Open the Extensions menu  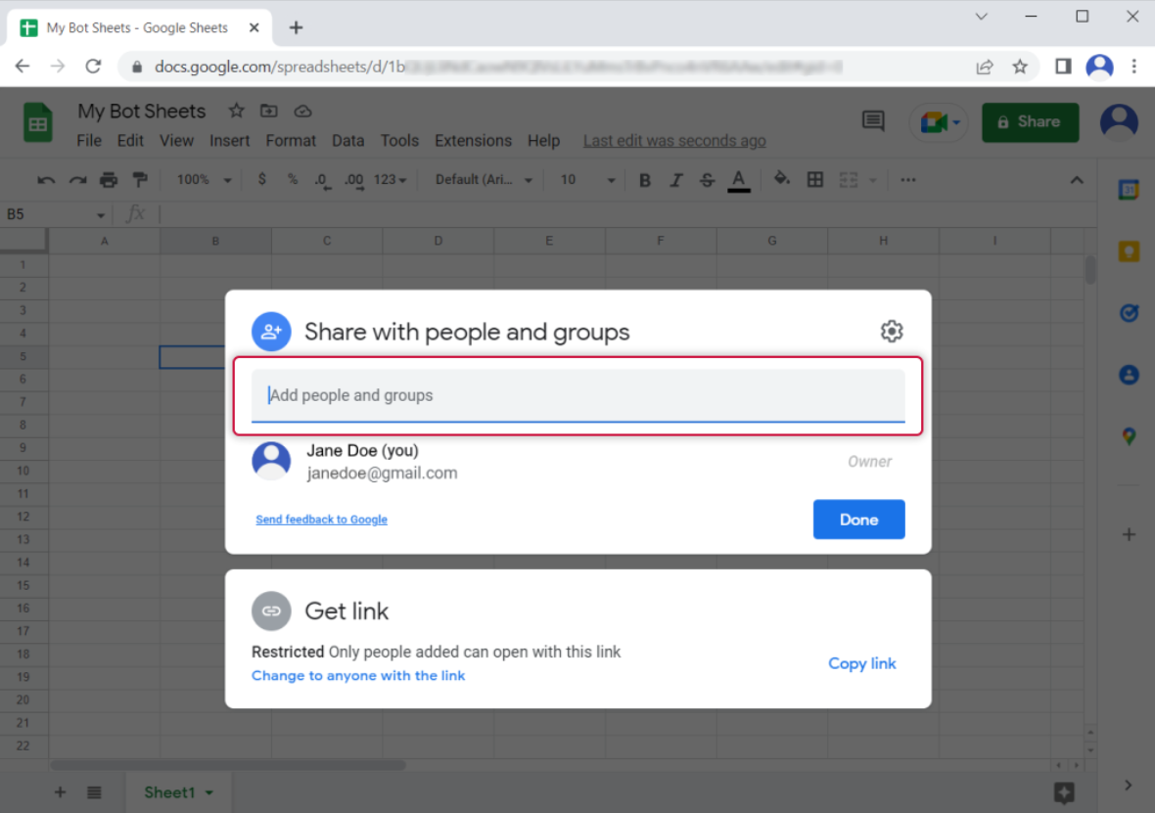473,141
